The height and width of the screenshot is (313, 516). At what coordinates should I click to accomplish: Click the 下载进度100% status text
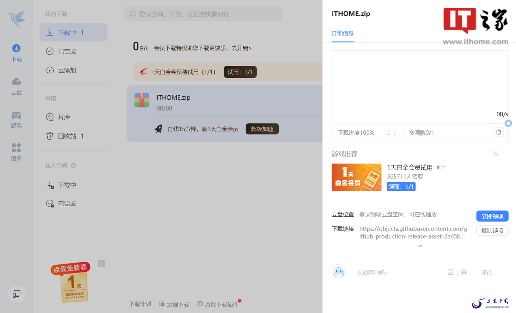pos(356,133)
